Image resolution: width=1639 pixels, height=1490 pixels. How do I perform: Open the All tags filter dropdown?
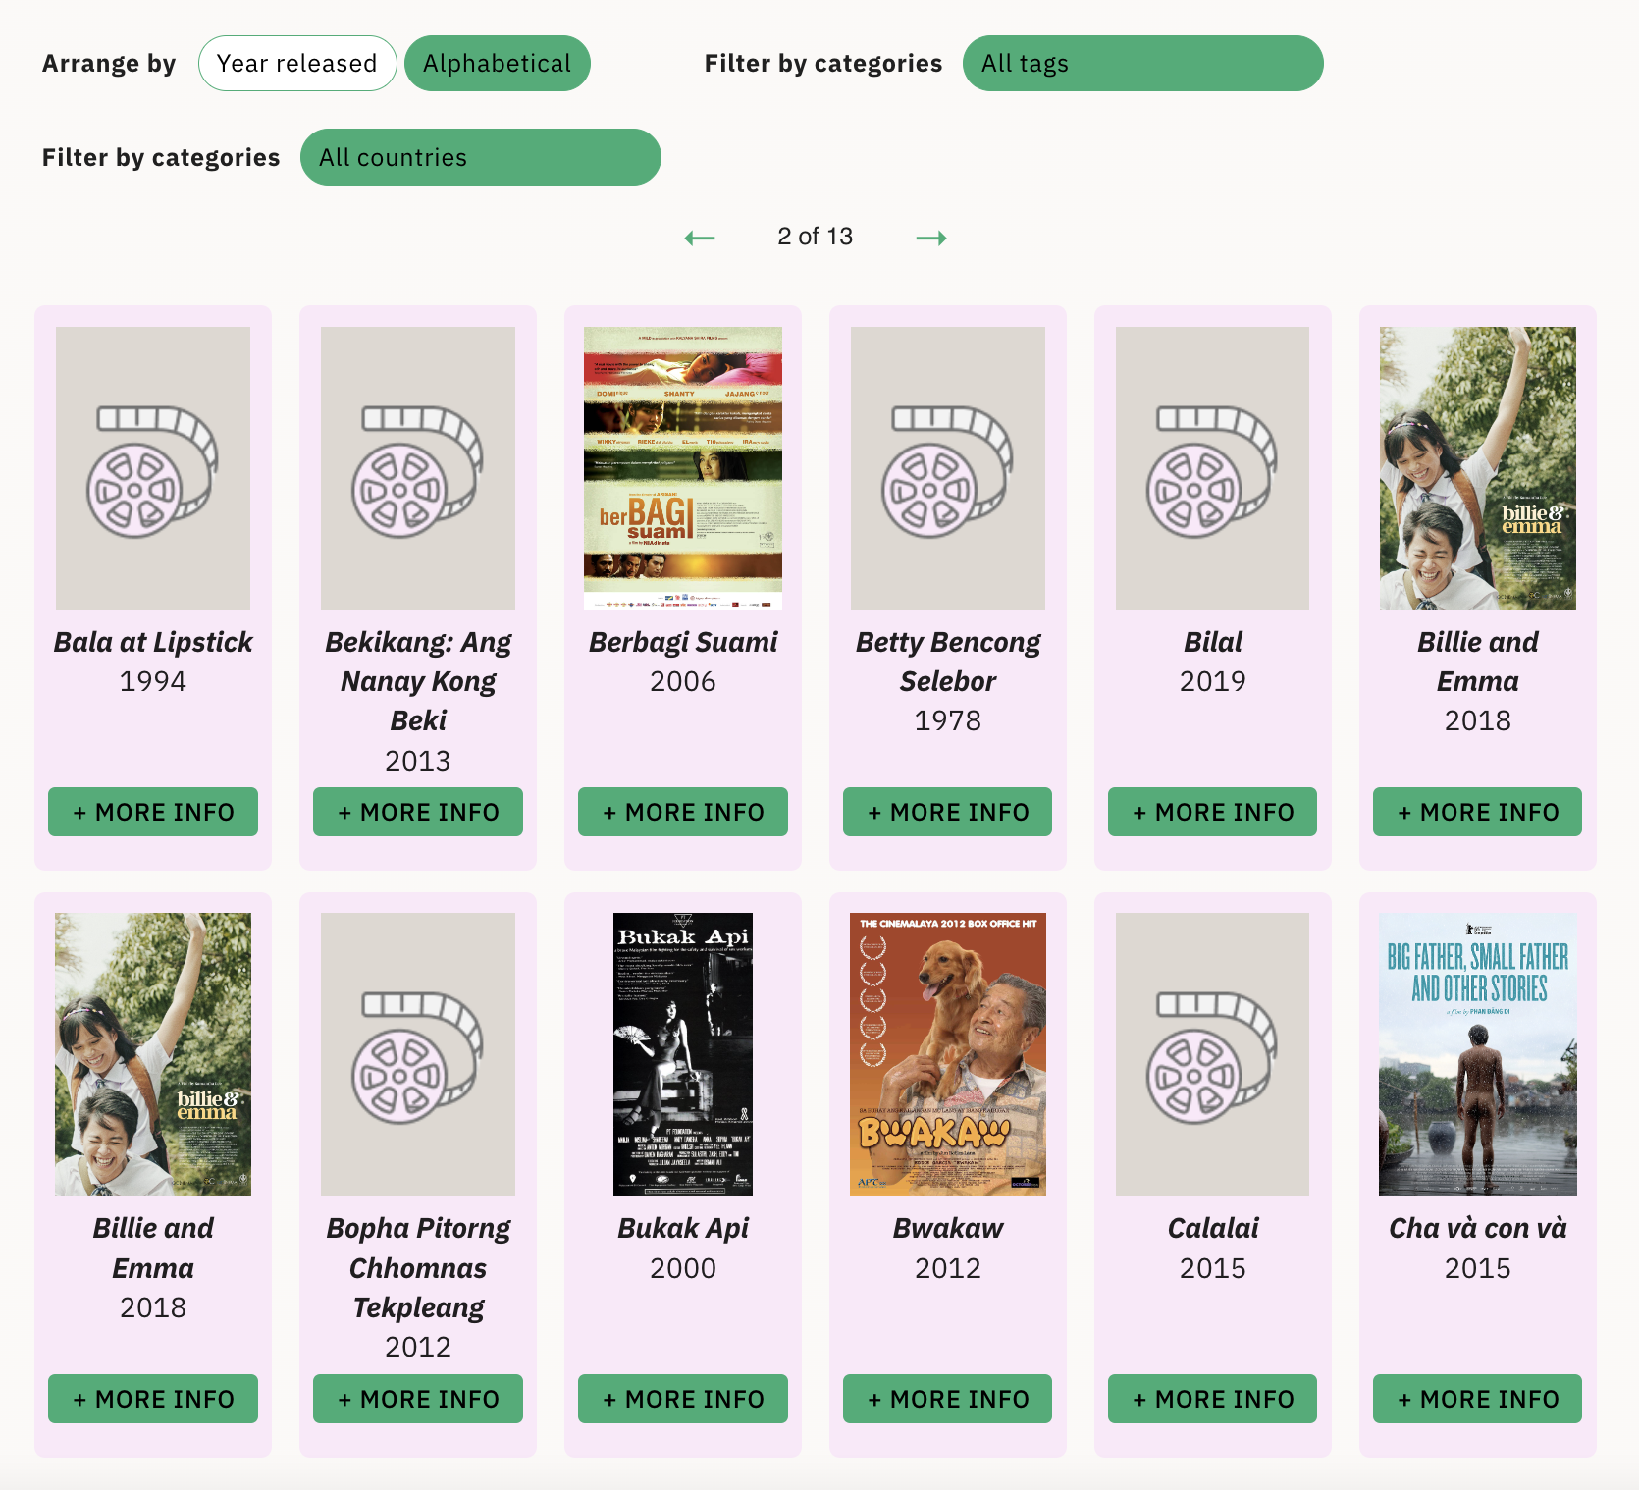[1142, 64]
